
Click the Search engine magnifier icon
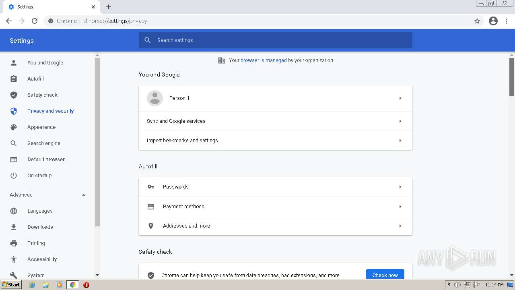click(14, 143)
